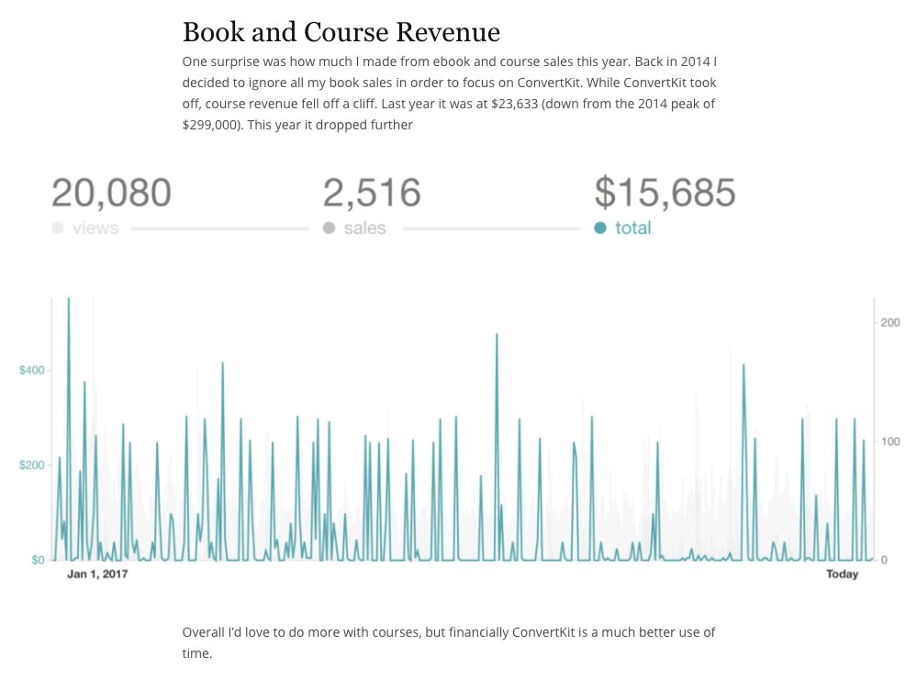The width and height of the screenshot is (917, 679).
Task: Click the gray dot beside views
Action: point(58,228)
